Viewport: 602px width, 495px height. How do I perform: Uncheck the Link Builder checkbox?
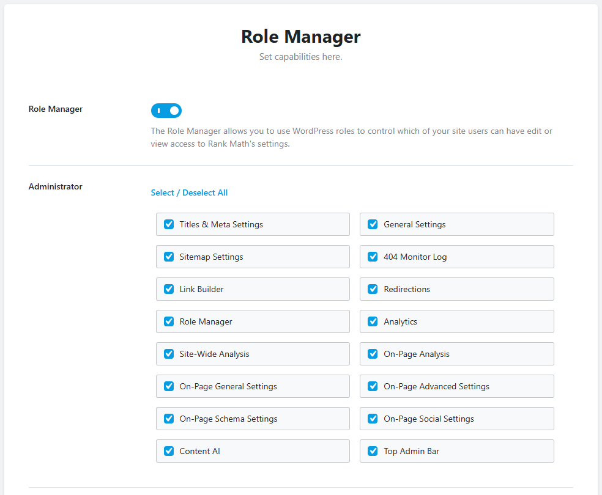pyautogui.click(x=169, y=289)
